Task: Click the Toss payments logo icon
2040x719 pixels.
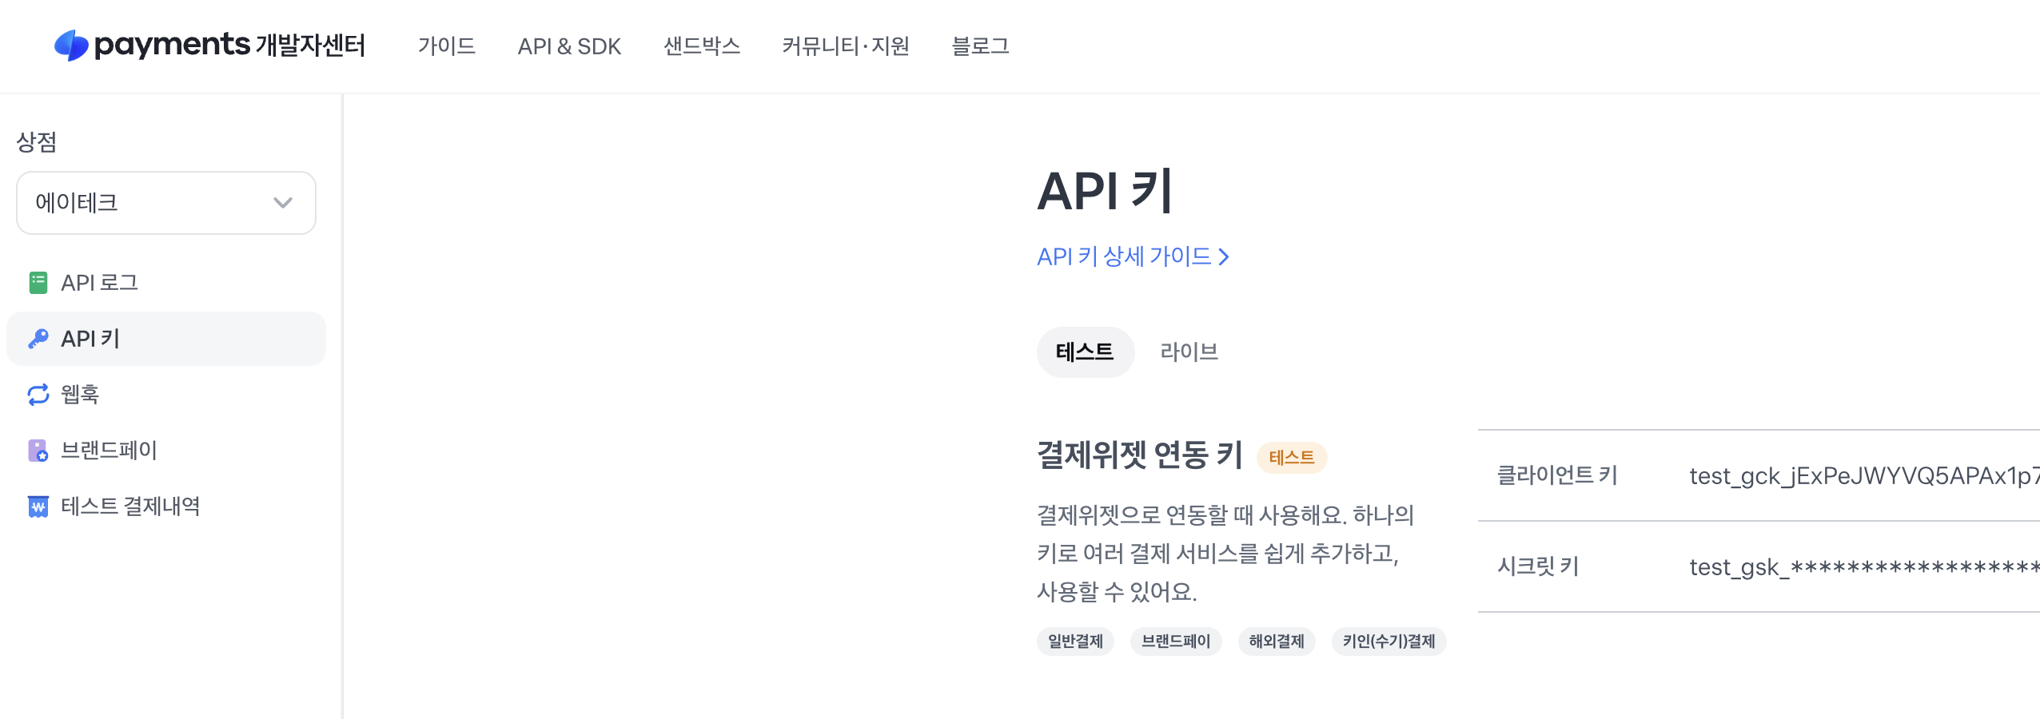Action: pos(71,46)
